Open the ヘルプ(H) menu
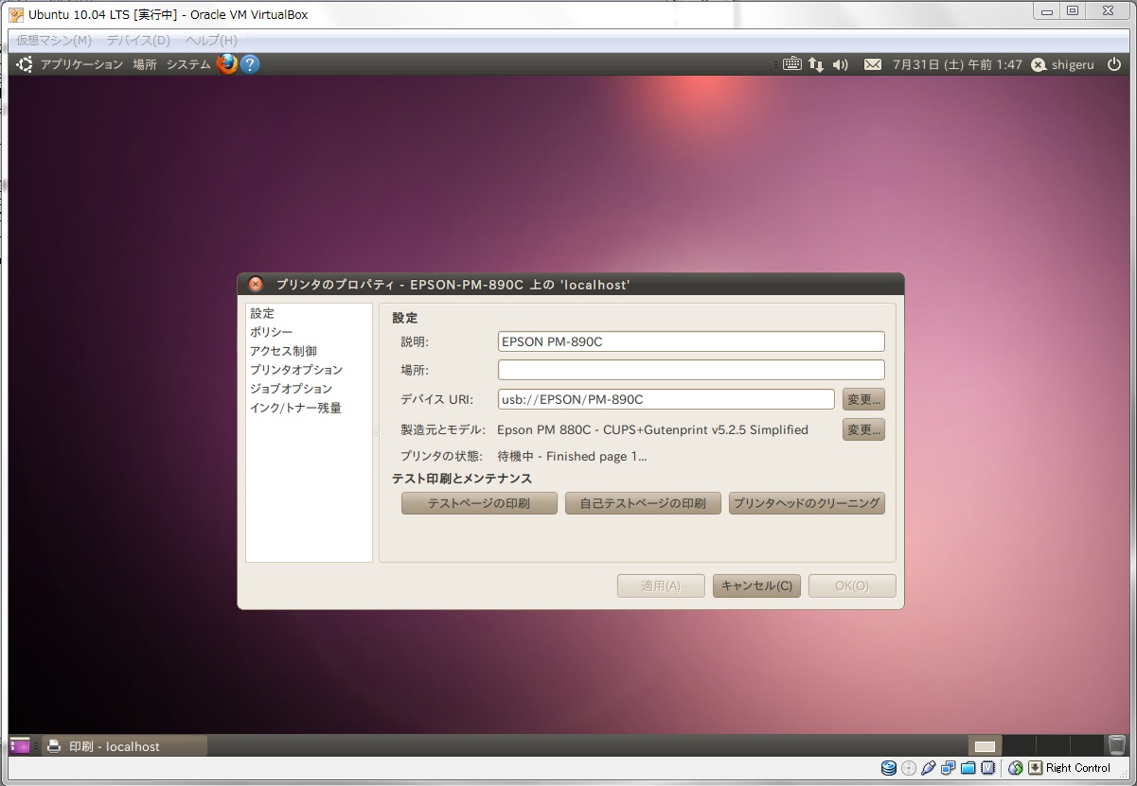Screen dimensions: 1137x786 tap(211, 40)
